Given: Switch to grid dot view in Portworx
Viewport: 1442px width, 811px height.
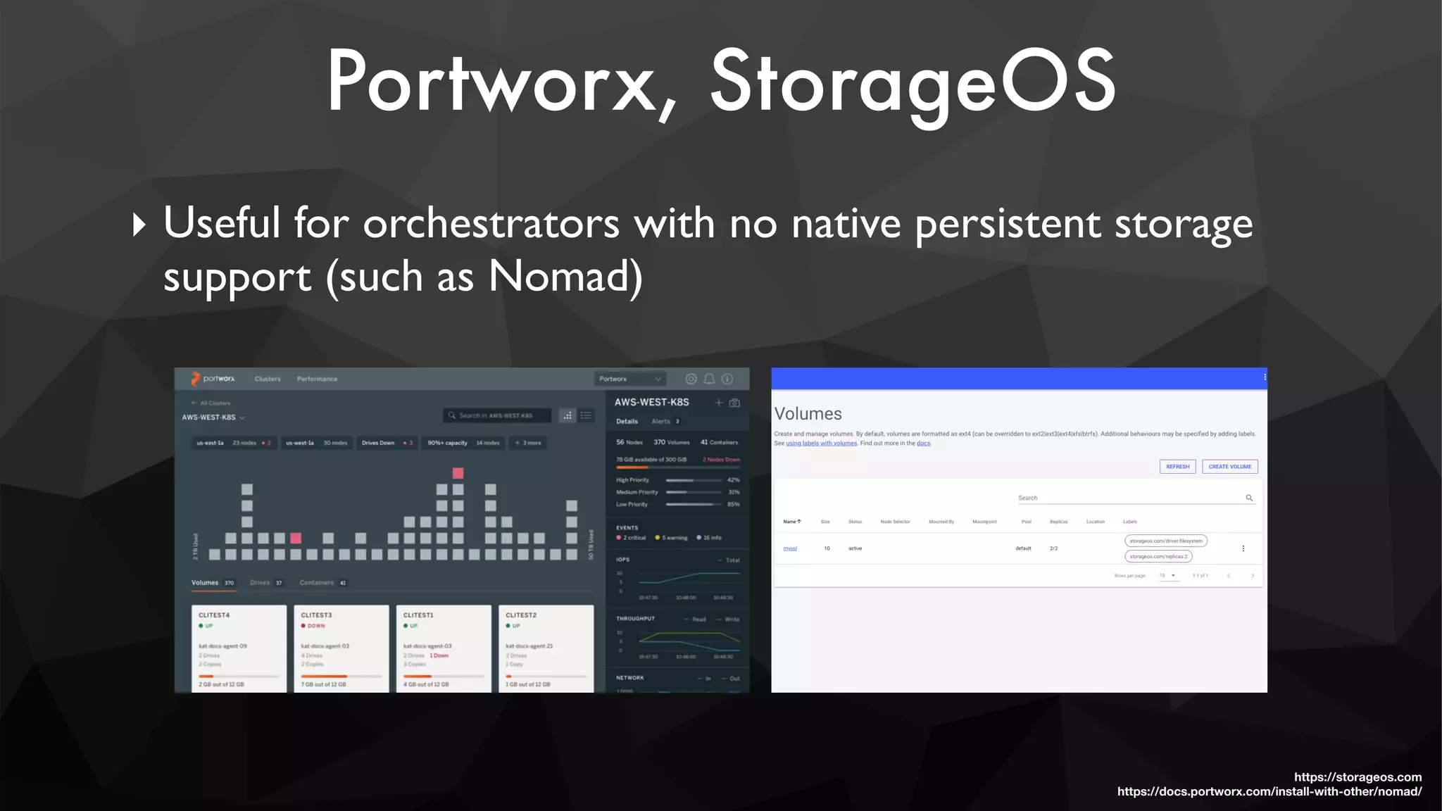Looking at the screenshot, I should click(568, 415).
